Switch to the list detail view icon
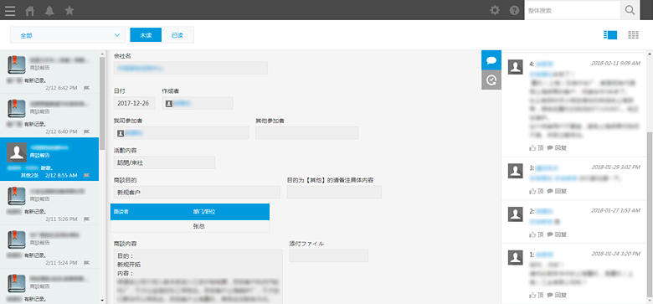653x304 pixels. click(x=610, y=35)
